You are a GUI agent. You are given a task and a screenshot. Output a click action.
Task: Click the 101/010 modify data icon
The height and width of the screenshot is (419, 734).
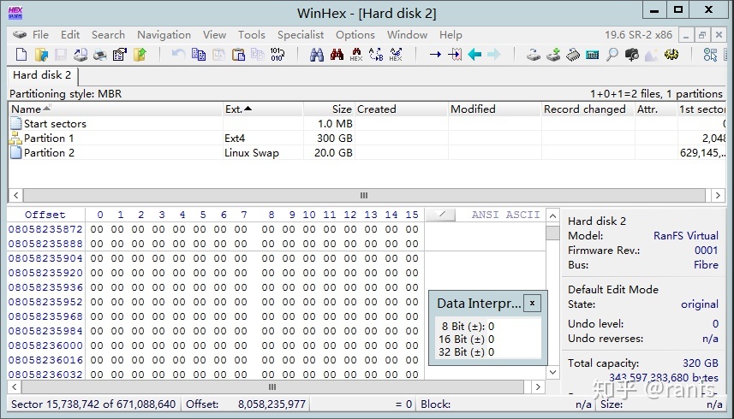tap(277, 55)
